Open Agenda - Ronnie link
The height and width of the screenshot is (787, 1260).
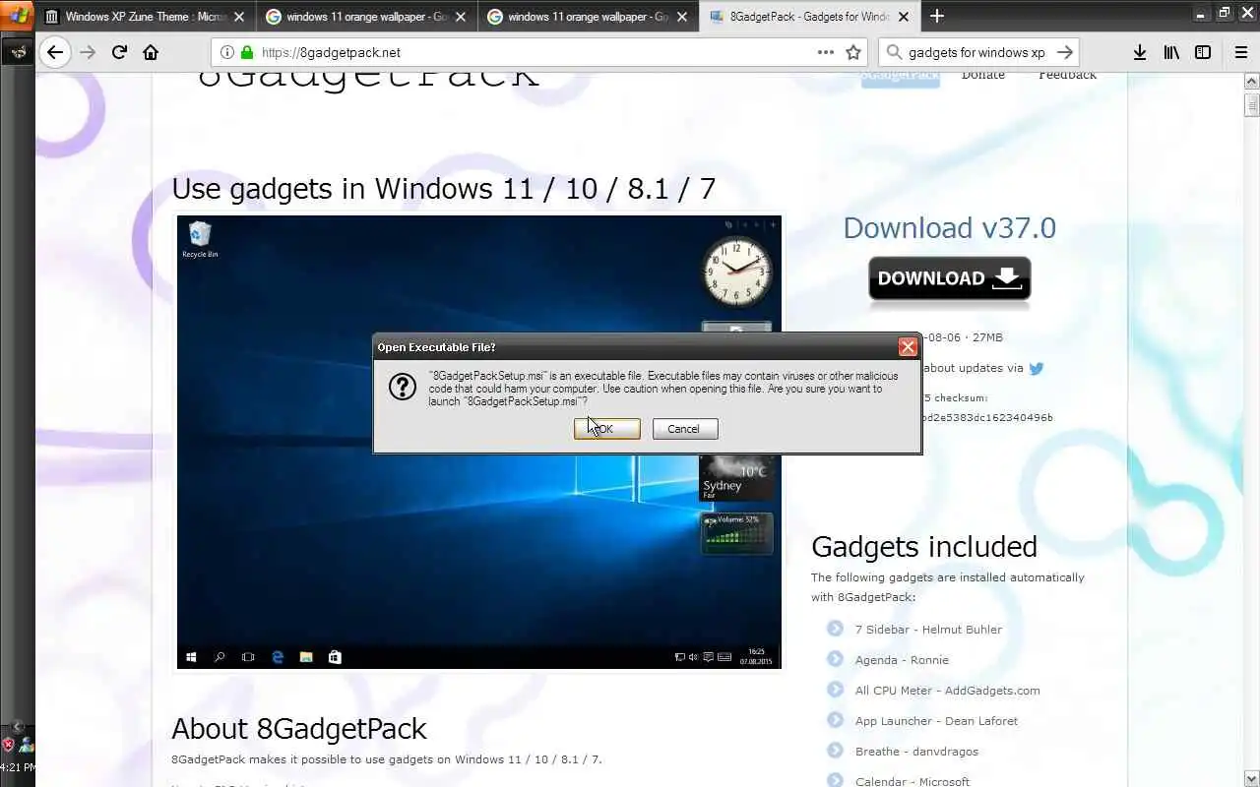(x=902, y=660)
